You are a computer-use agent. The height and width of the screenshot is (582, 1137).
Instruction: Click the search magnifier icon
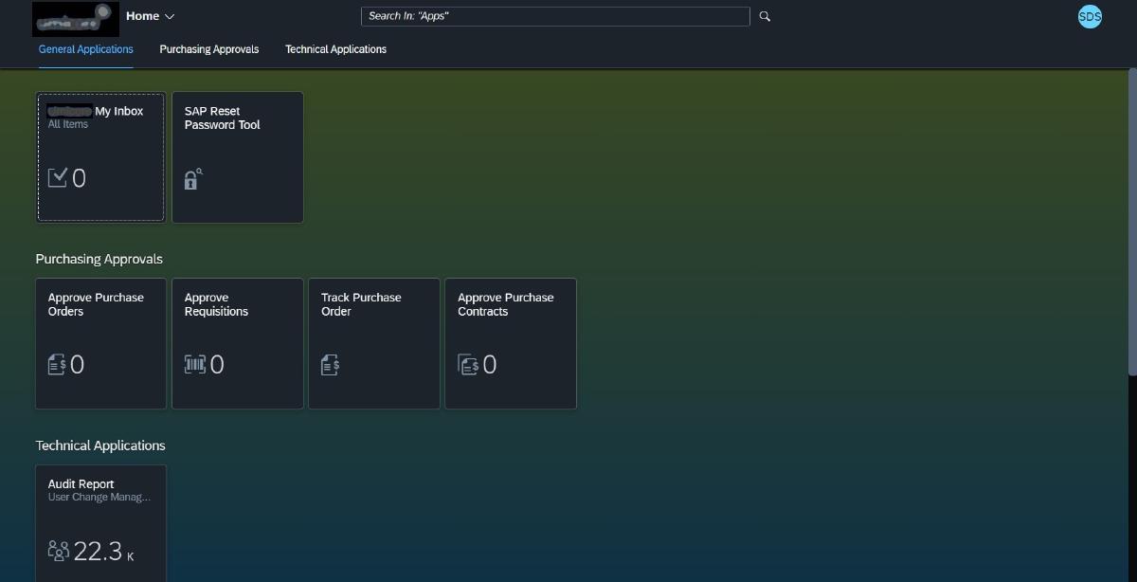point(765,16)
